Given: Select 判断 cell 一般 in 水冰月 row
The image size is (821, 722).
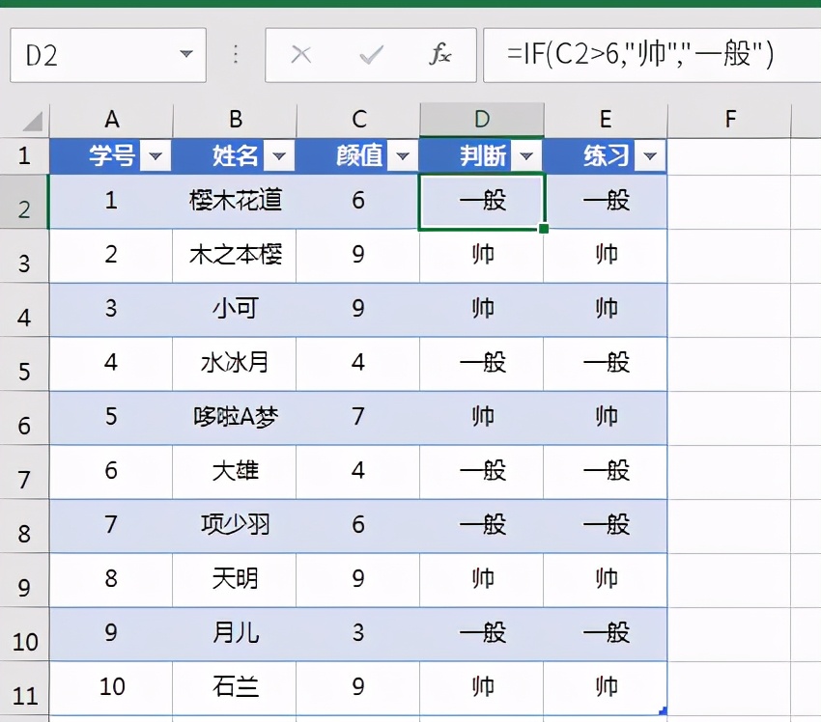Looking at the screenshot, I should (x=482, y=364).
